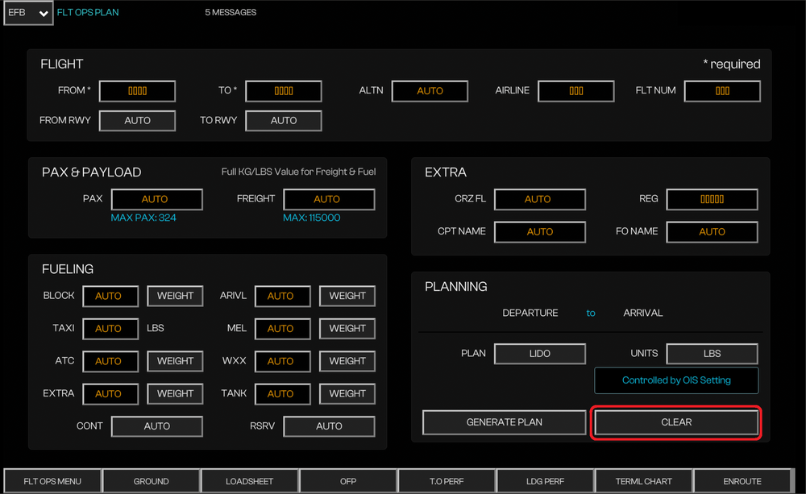806x494 pixels.
Task: Click the TO airport input field
Action: (x=283, y=91)
